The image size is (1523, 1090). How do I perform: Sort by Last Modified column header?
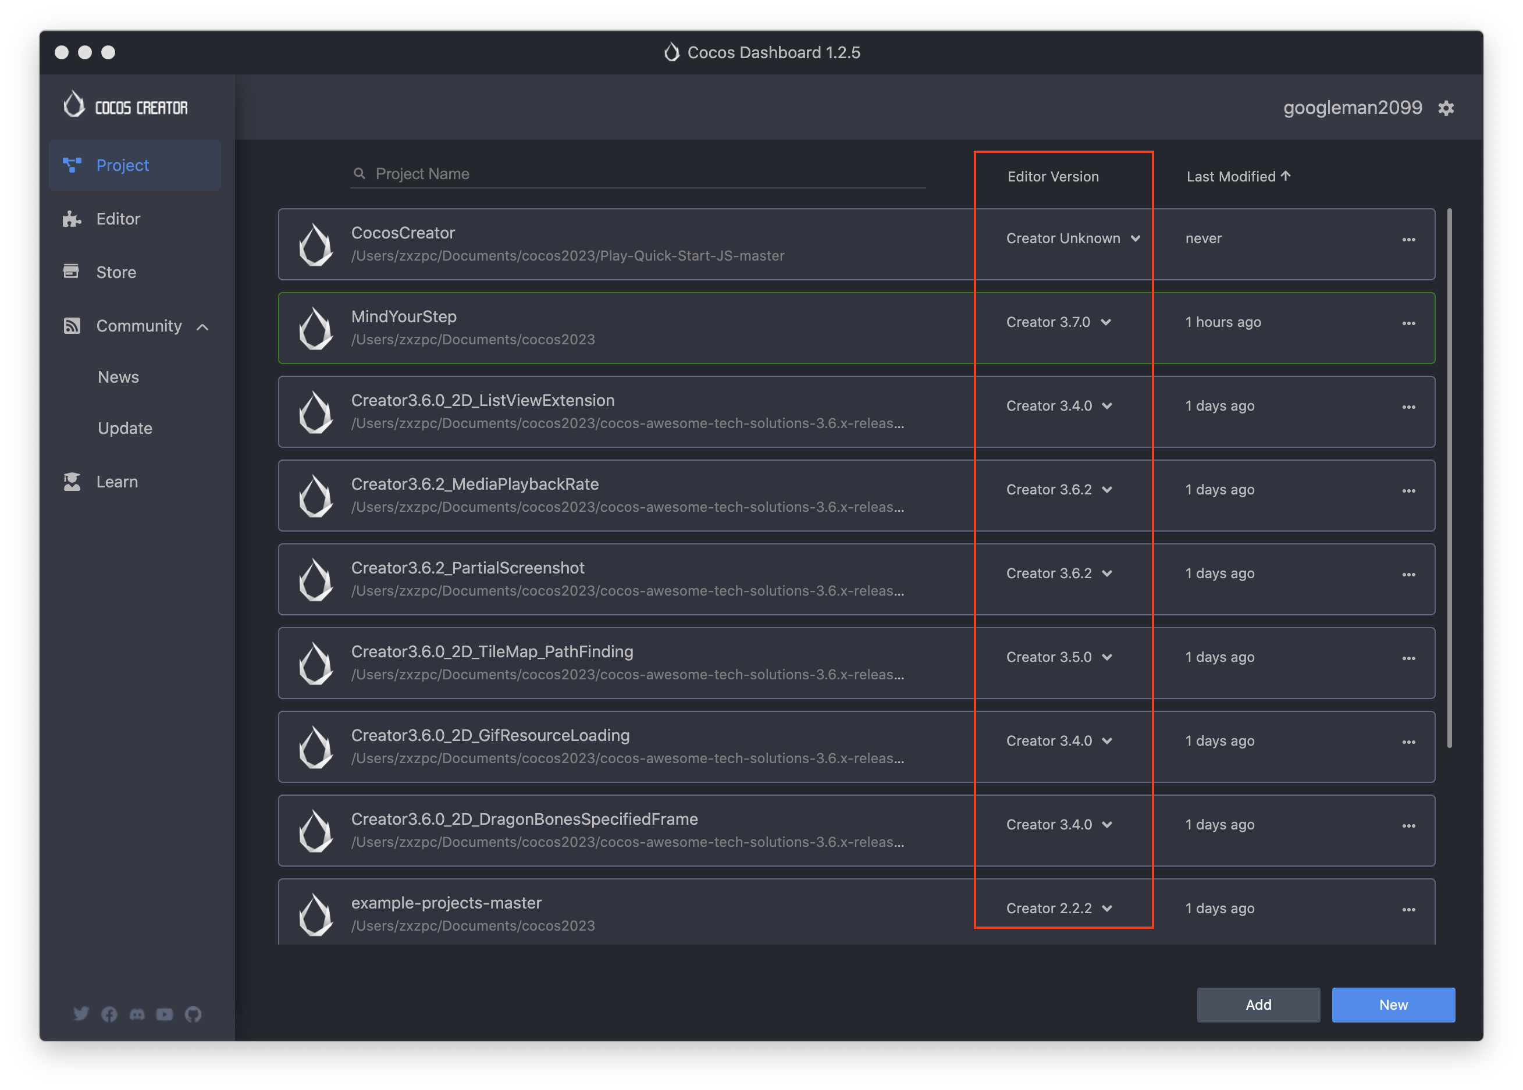[1239, 176]
